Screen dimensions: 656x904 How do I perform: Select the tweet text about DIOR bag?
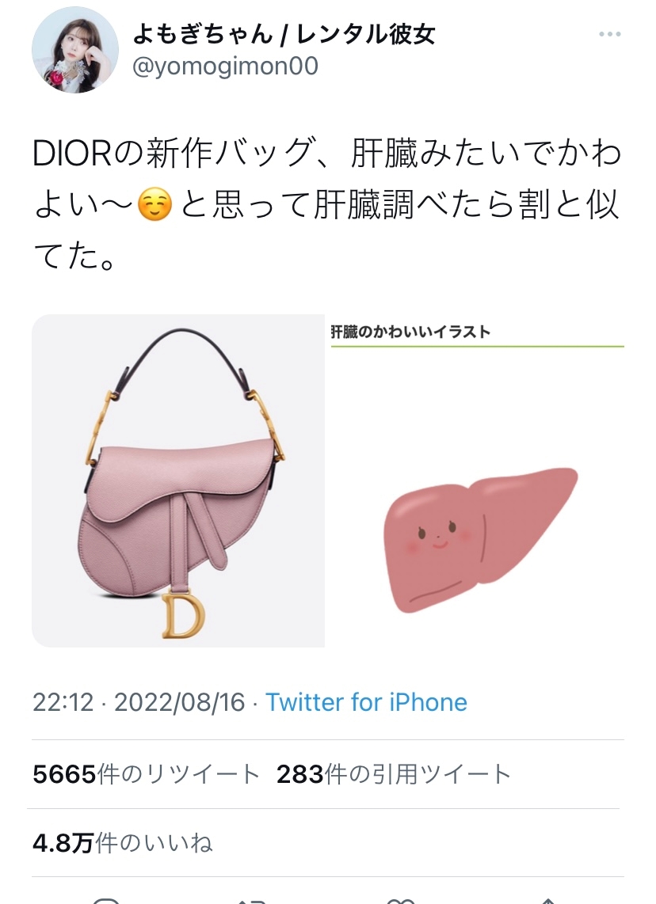click(x=326, y=205)
